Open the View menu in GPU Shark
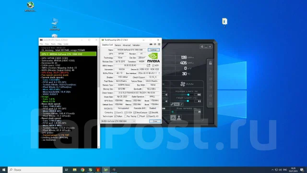 coord(47,44)
